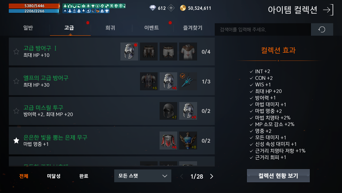The height and width of the screenshot is (193, 342).
Task: Go to the next page arrow
Action: (x=211, y=176)
